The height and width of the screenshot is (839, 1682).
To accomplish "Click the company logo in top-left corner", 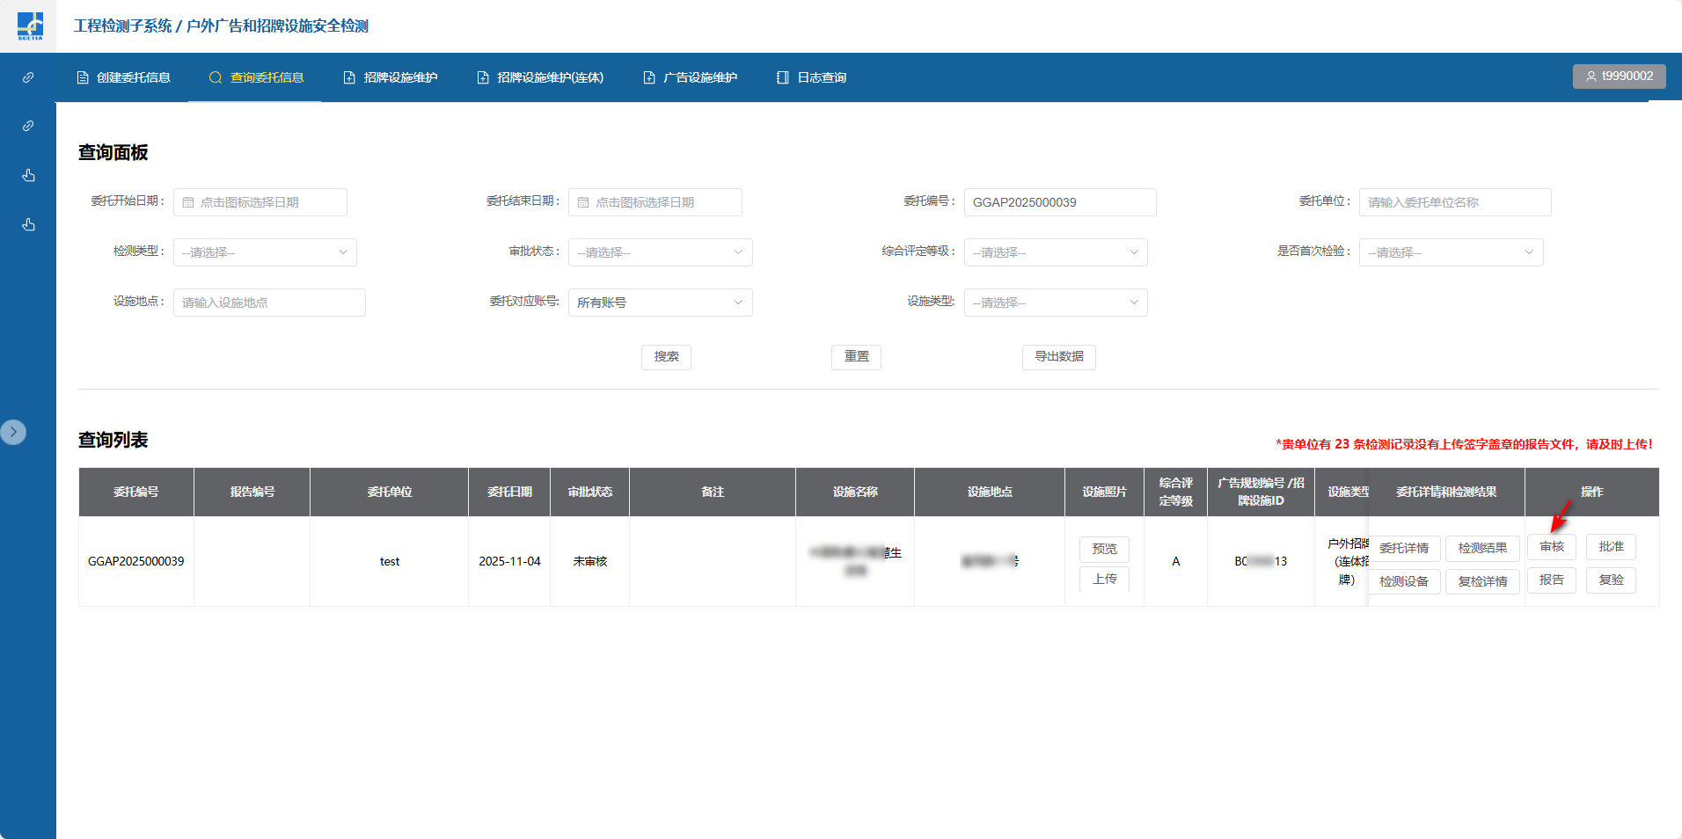I will pos(29,26).
